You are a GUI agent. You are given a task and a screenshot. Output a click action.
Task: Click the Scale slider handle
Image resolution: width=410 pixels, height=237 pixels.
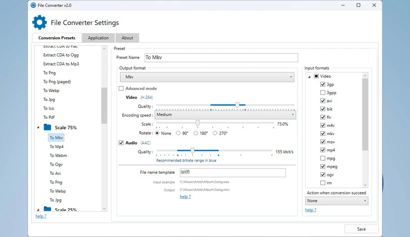(x=198, y=123)
